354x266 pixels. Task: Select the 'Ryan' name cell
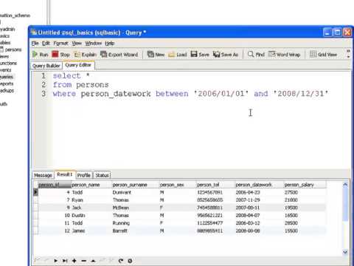pos(91,200)
